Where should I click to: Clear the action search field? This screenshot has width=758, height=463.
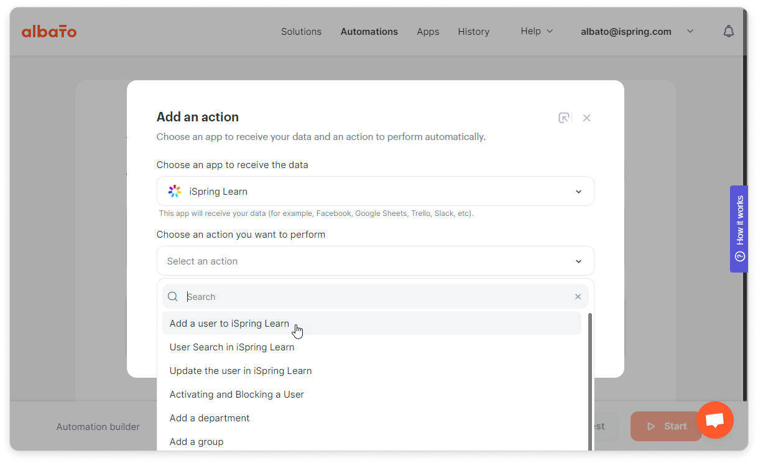(578, 297)
